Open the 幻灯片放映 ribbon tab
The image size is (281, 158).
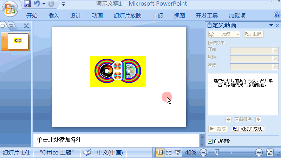[128, 16]
